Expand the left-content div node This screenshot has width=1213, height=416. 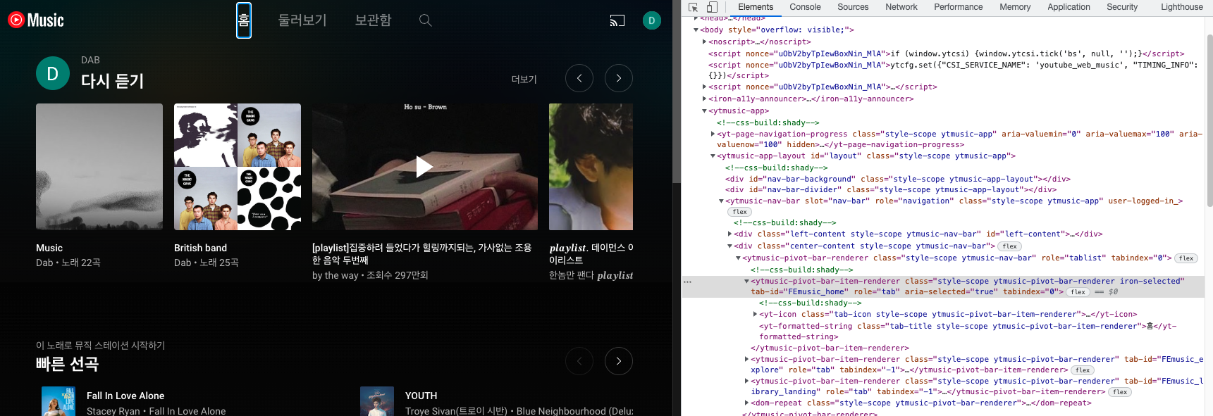pos(729,234)
